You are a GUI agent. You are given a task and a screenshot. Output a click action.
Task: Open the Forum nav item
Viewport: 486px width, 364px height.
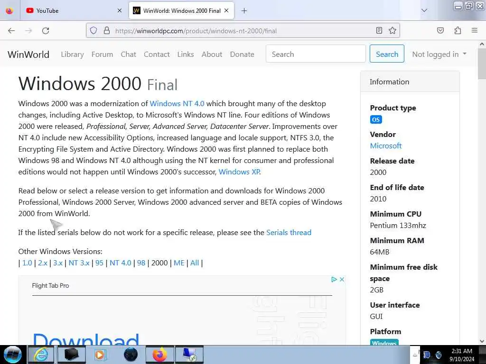103,54
